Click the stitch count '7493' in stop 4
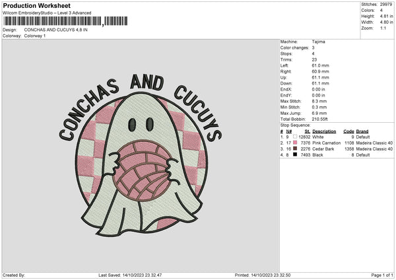Viewport: 396px width, 280px height. pyautogui.click(x=306, y=155)
